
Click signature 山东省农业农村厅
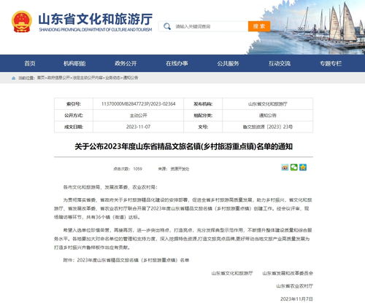(294, 286)
